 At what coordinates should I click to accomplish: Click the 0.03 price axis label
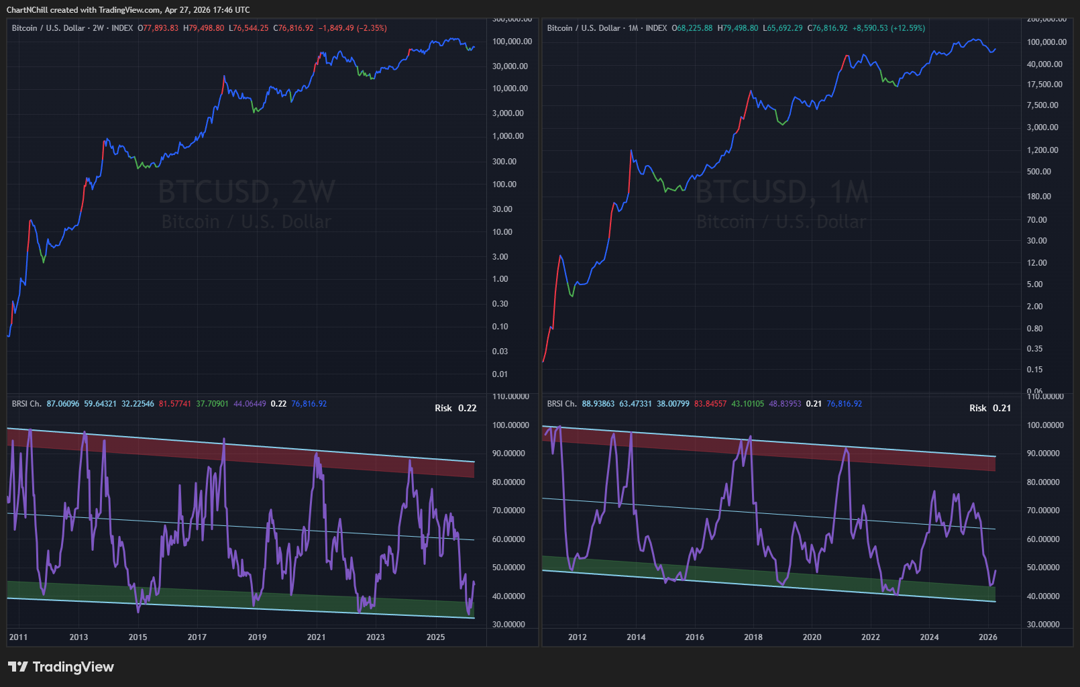tap(500, 352)
